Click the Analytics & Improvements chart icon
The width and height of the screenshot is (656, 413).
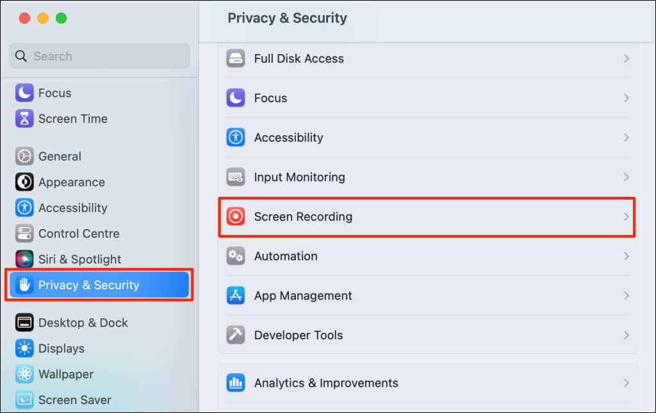[x=236, y=383]
